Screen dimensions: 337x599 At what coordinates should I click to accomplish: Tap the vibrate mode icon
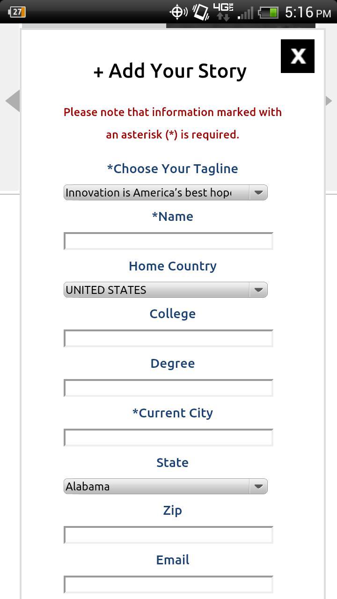pos(199,12)
